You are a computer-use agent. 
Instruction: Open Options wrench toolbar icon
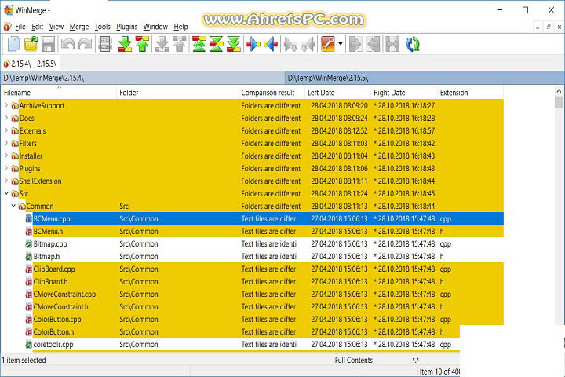(327, 44)
